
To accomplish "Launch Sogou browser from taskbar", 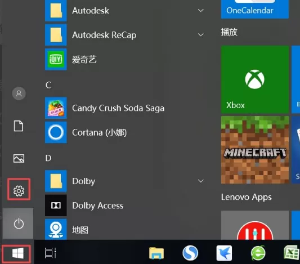I will point(190,253).
